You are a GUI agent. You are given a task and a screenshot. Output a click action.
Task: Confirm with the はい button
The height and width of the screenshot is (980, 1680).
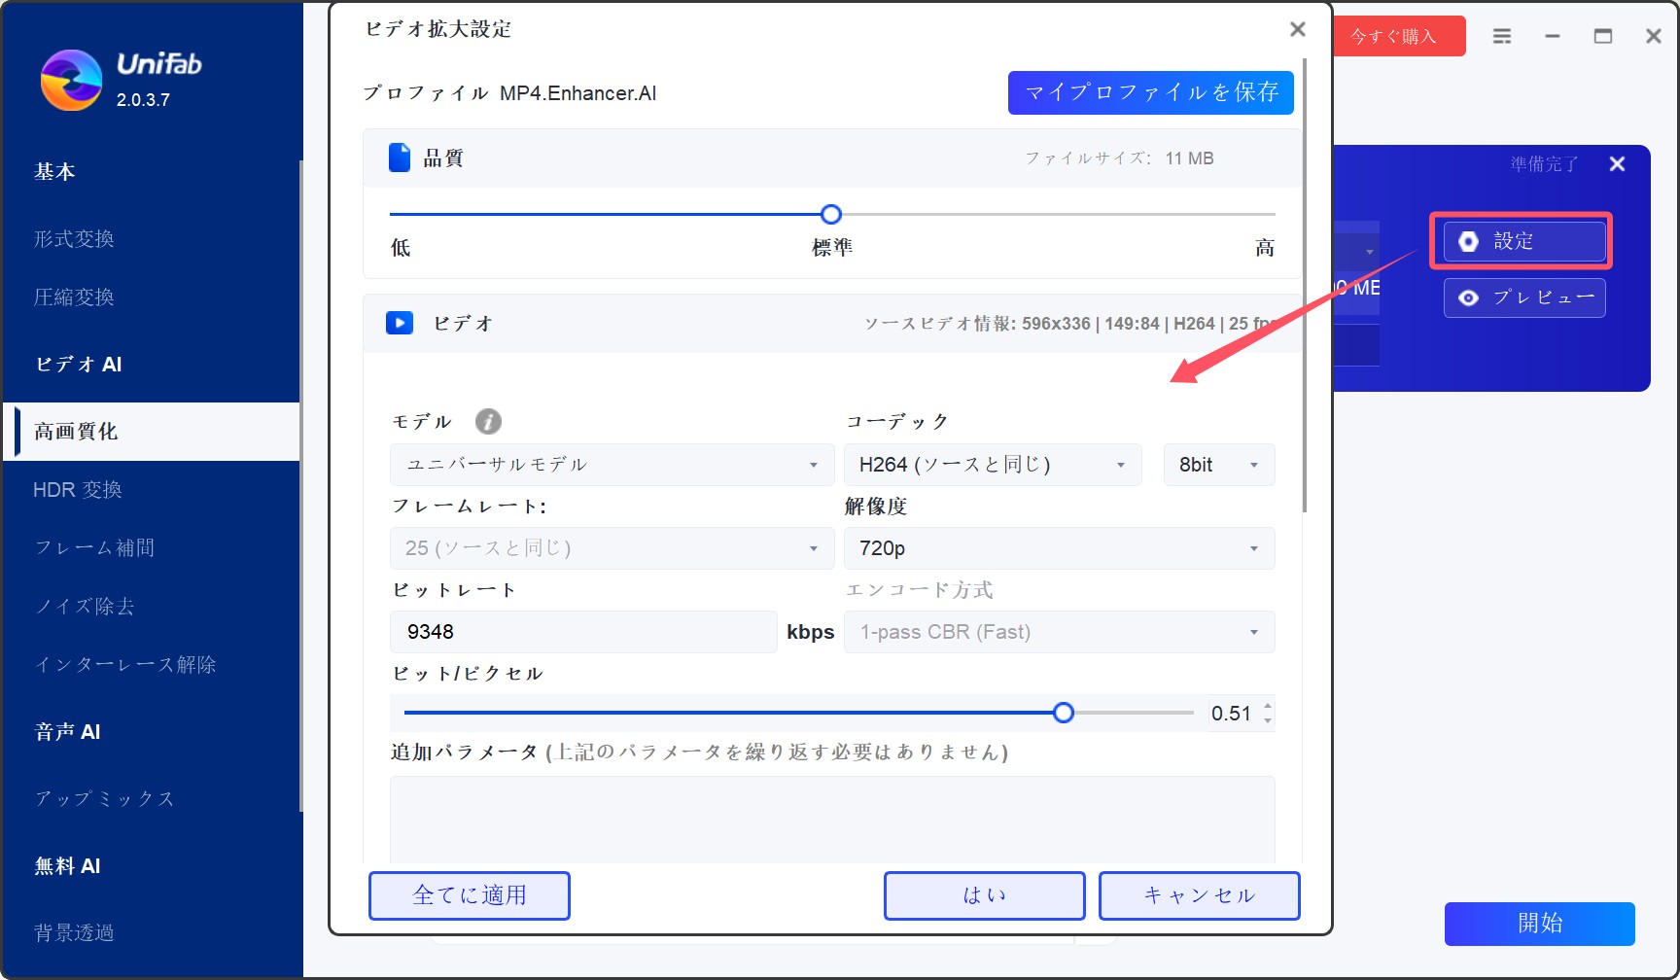(984, 895)
